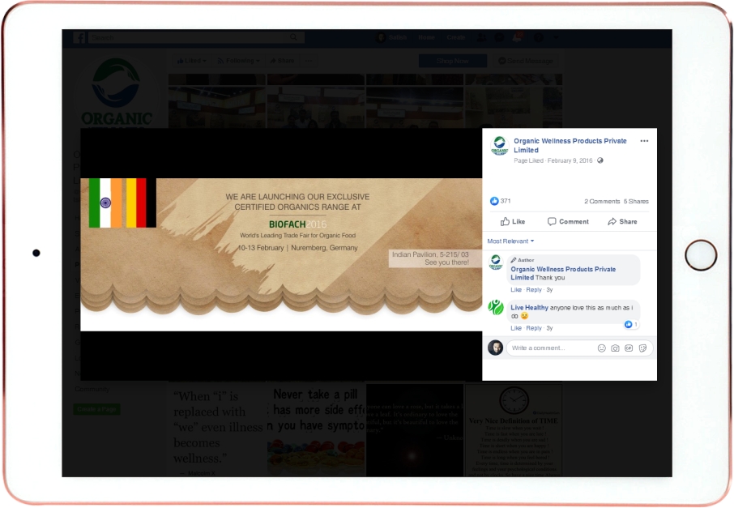This screenshot has height=508, width=734.
Task: Like the 'Thank you' comment
Action: (x=516, y=290)
